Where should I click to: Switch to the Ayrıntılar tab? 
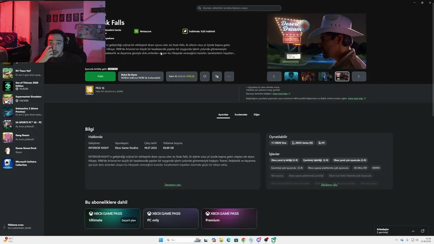coord(223,115)
